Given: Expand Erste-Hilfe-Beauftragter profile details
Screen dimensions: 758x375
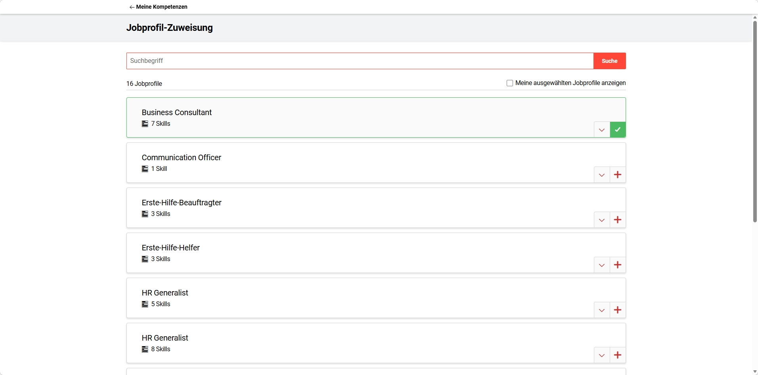Looking at the screenshot, I should click(602, 220).
